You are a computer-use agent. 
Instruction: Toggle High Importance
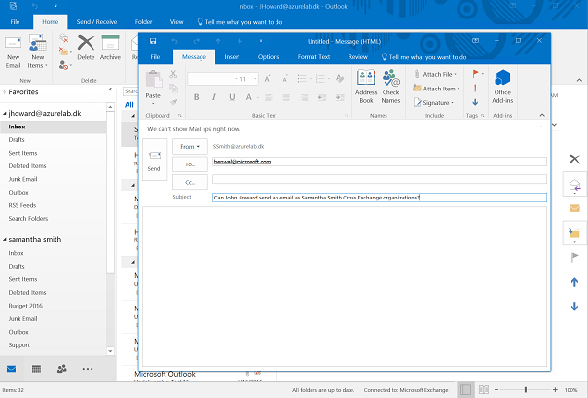pyautogui.click(x=475, y=89)
